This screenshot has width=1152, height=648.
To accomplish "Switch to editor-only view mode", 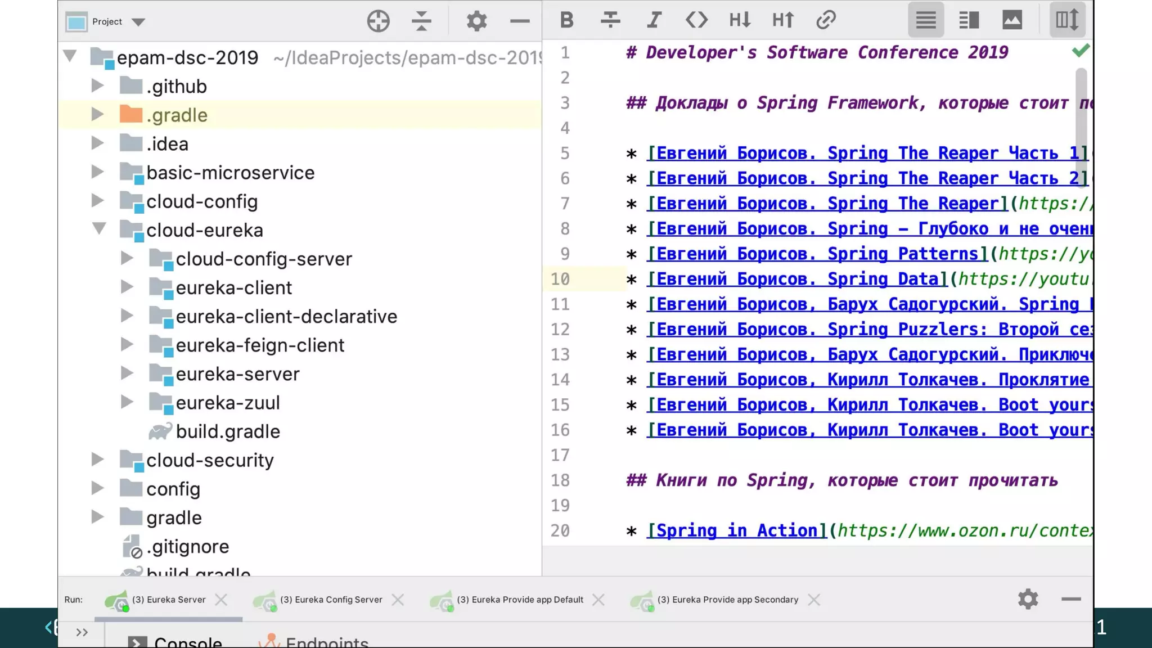I will click(x=925, y=21).
